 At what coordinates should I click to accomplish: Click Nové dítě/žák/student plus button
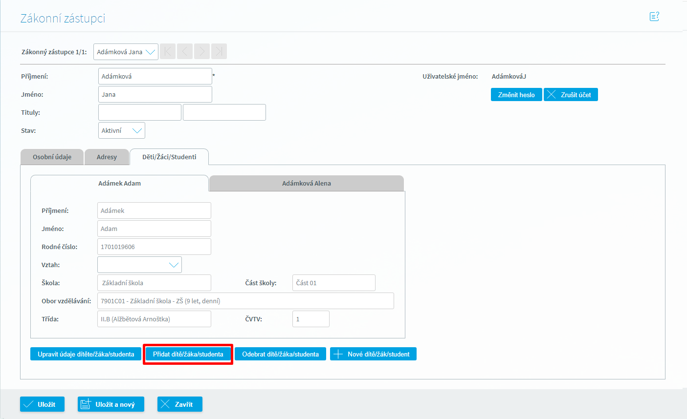pos(373,354)
